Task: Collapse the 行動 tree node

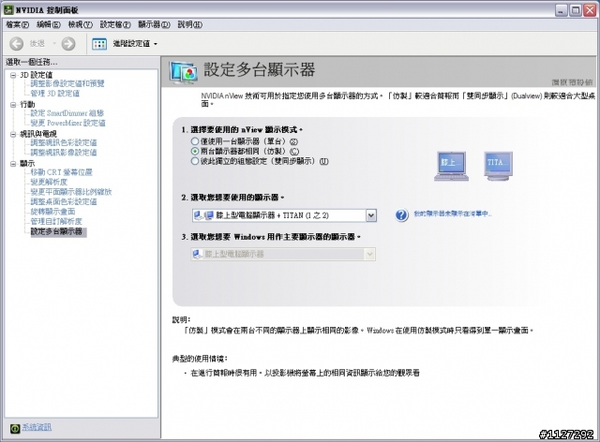Action: pyautogui.click(x=13, y=104)
